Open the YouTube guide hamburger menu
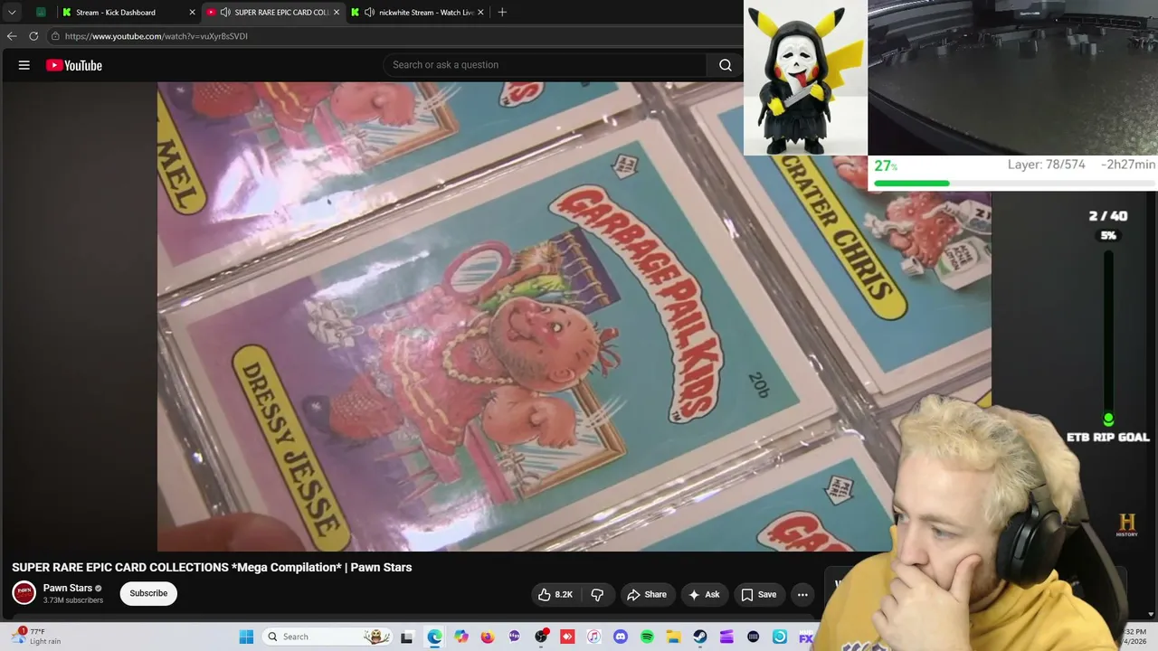The height and width of the screenshot is (651, 1158). coord(24,65)
